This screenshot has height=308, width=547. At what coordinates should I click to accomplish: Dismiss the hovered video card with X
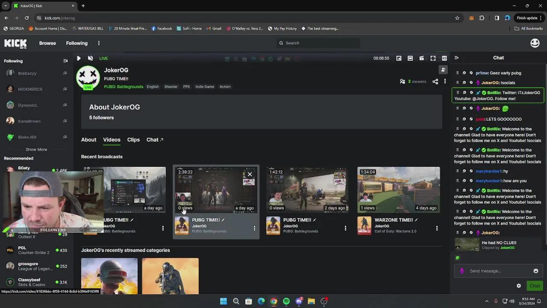[250, 174]
